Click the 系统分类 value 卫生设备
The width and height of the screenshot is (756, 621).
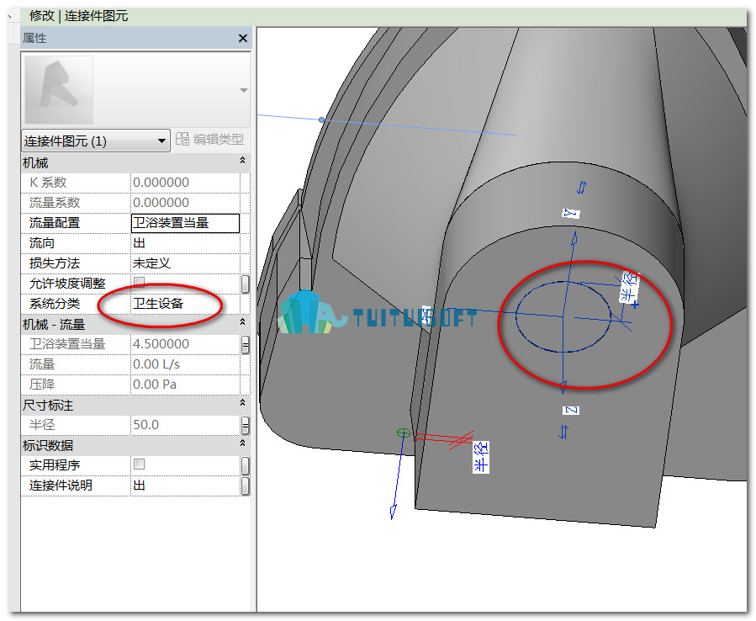(x=158, y=304)
